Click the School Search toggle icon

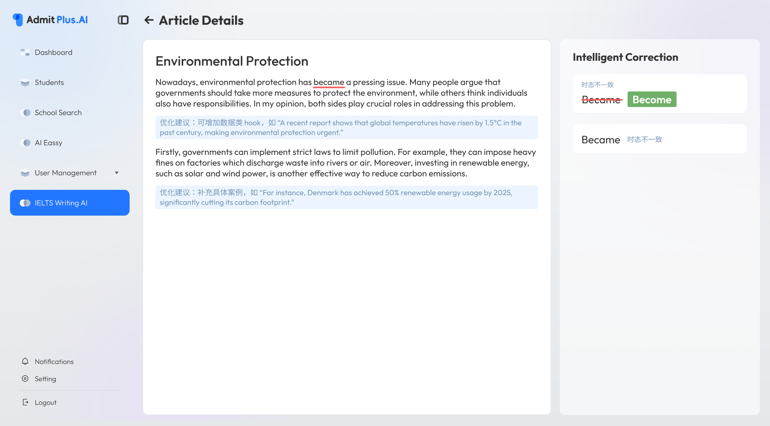(25, 113)
